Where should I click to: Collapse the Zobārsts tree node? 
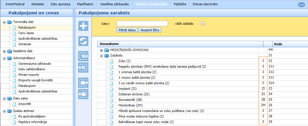pos(101,56)
